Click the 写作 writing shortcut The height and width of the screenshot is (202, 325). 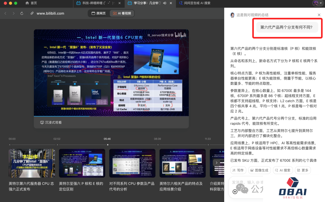click(238, 170)
